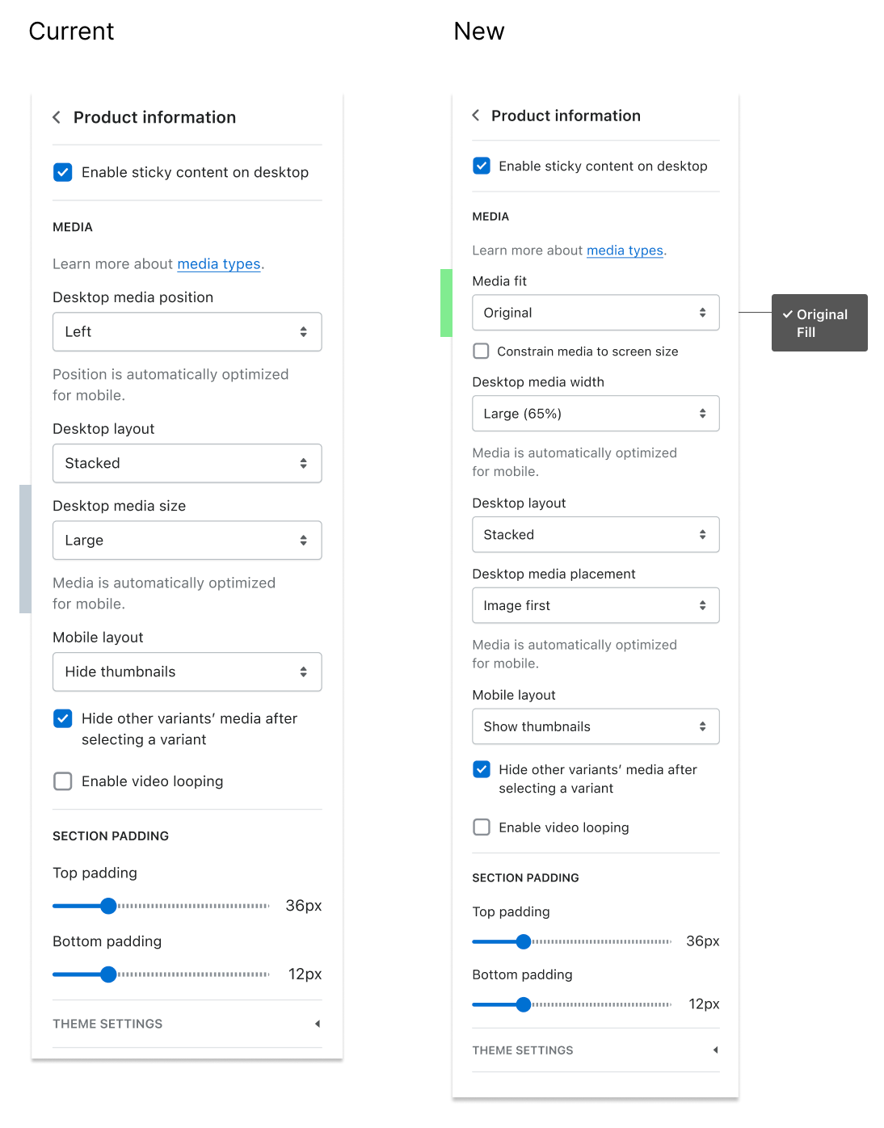This screenshot has height=1128, width=884.
Task: Disable sticky content on desktop in Current panel
Action: (62, 172)
